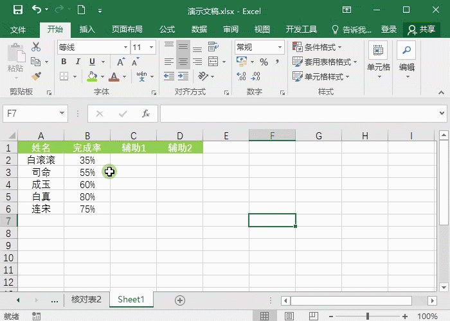
Task: Switch to Page Break Preview in status bar
Action: (x=313, y=316)
